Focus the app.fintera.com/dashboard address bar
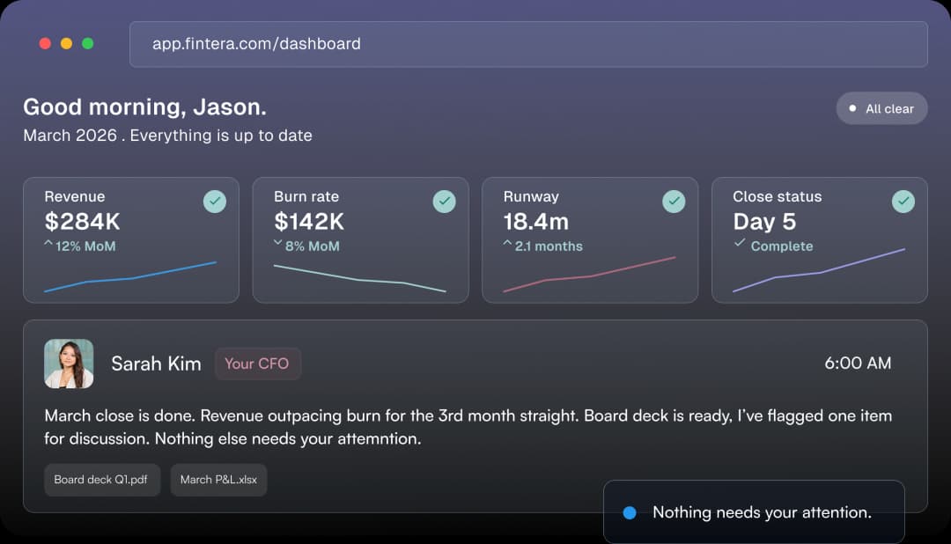 pyautogui.click(x=528, y=44)
